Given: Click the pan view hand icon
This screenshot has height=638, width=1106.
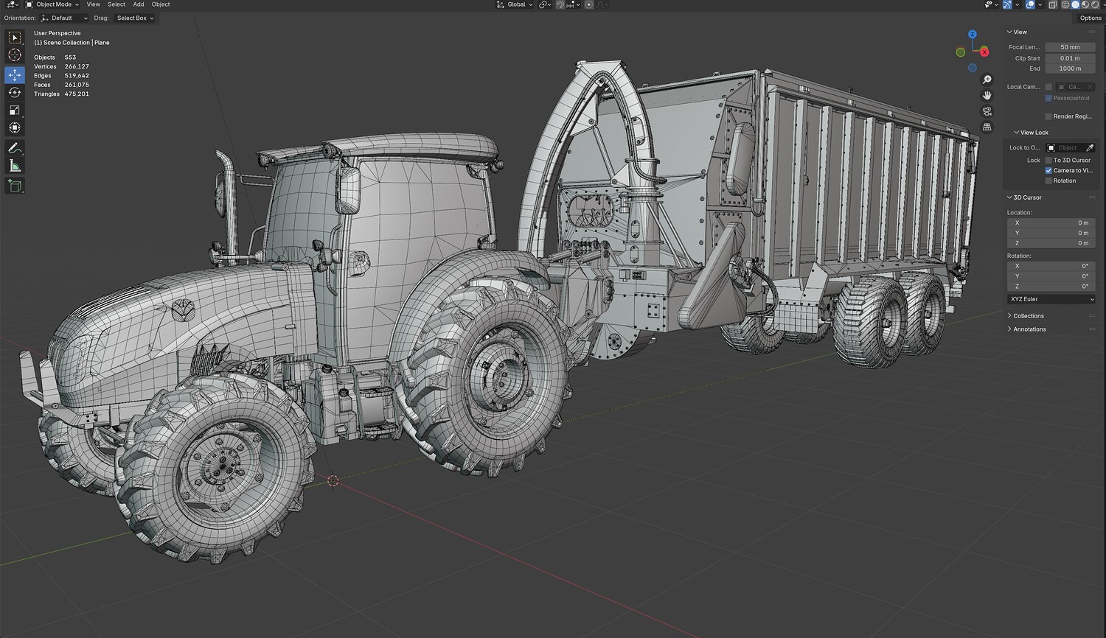Looking at the screenshot, I should (x=987, y=96).
